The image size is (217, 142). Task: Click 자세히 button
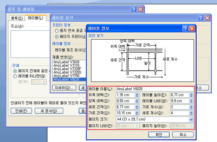pyautogui.click(x=64, y=88)
